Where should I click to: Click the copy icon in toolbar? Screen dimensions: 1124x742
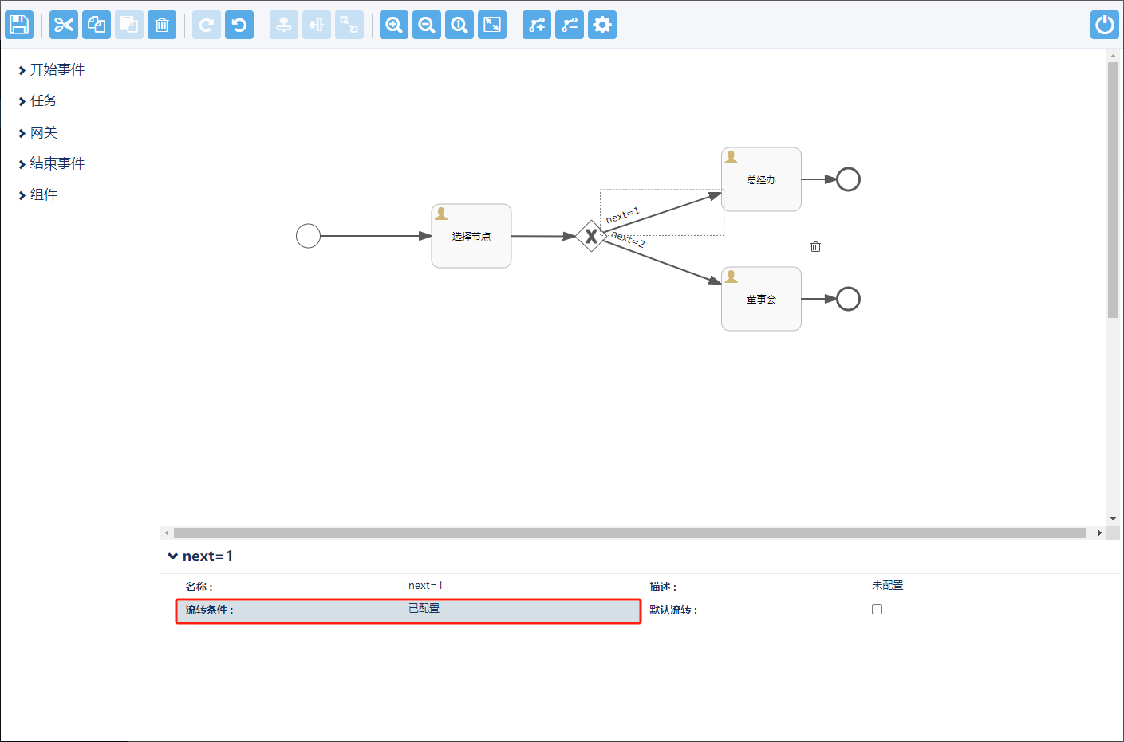click(97, 25)
